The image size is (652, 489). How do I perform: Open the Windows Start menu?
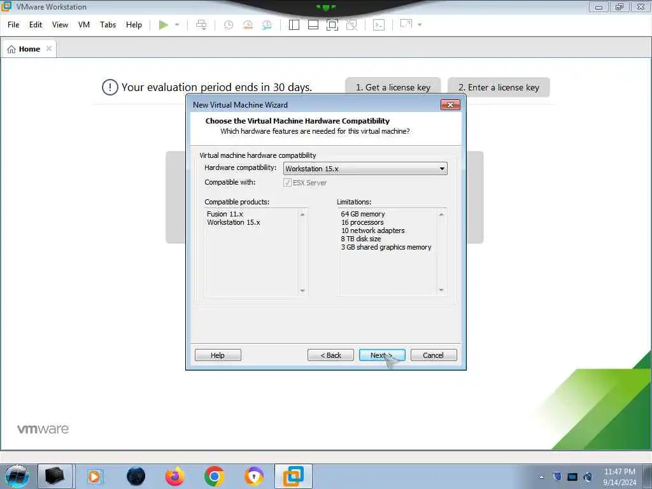(x=17, y=476)
